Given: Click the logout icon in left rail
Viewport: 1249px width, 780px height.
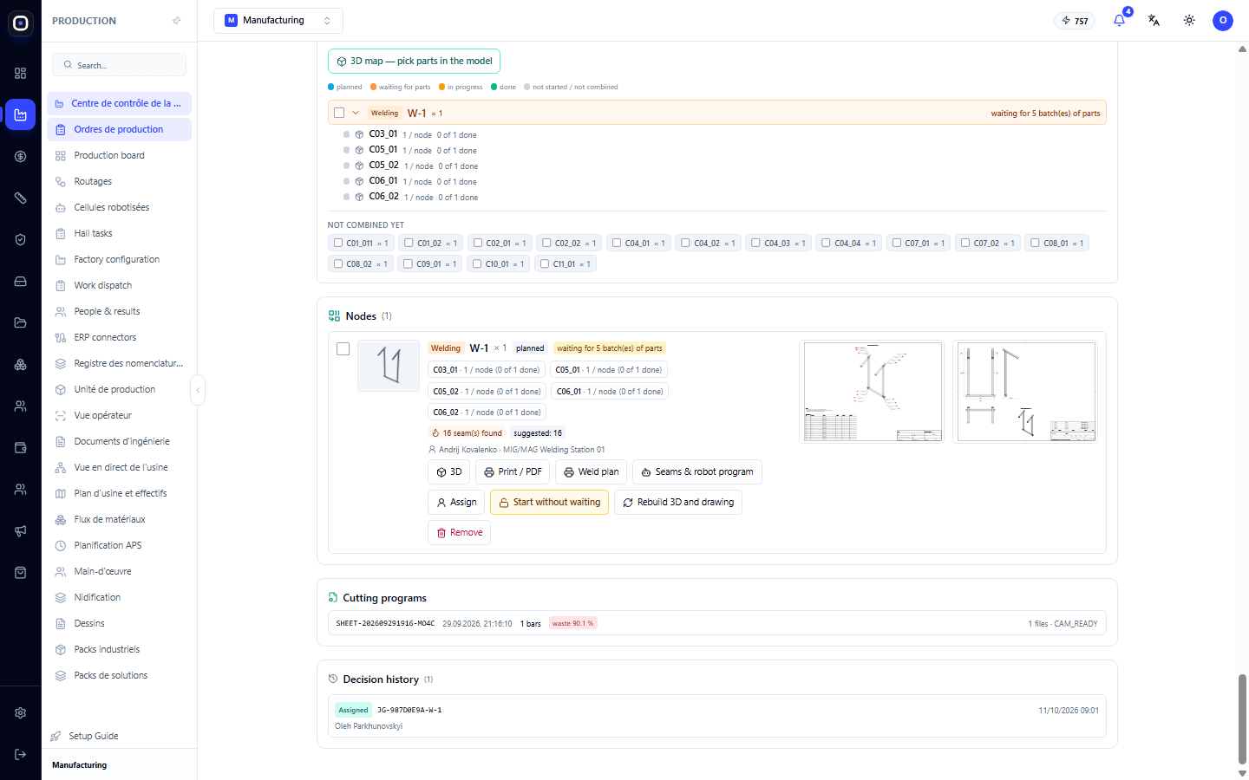Looking at the screenshot, I should click(21, 754).
